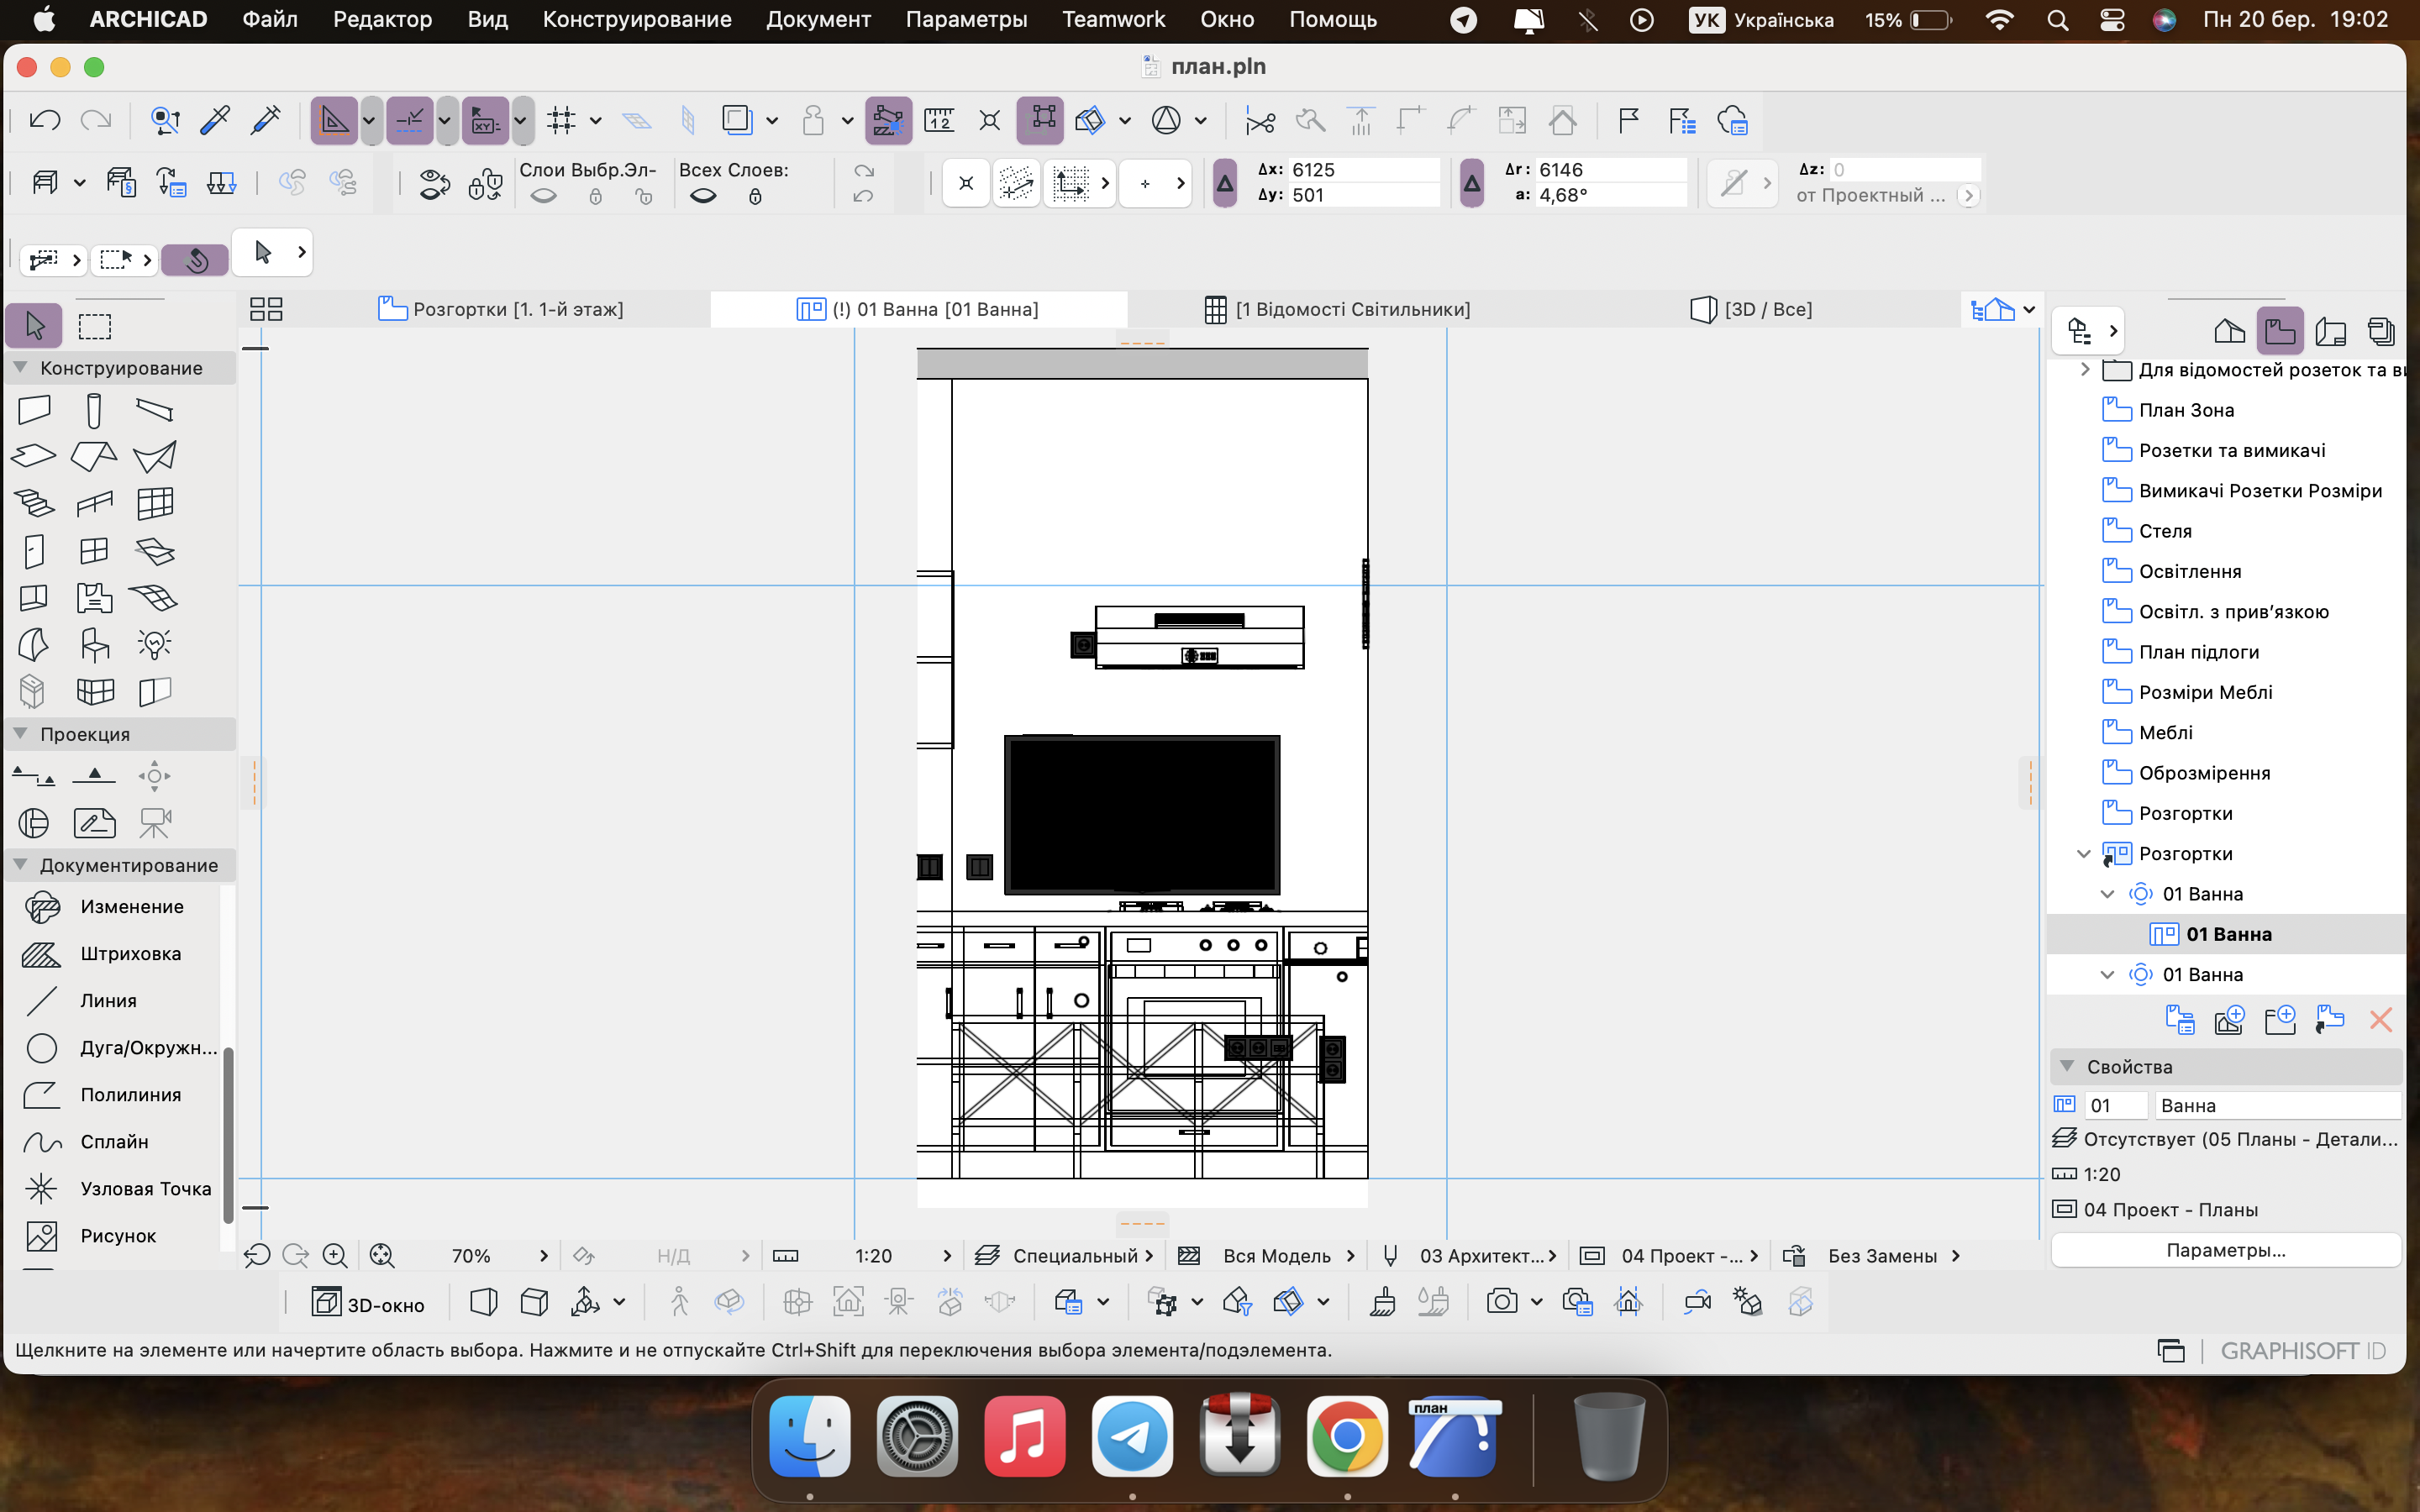Toggle the coordinate XY tracker button
This screenshot has height=1512, width=2420.
(486, 121)
